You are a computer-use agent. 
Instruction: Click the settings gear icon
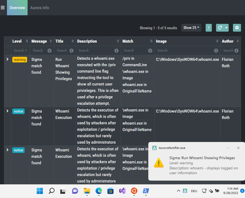pos(237,28)
